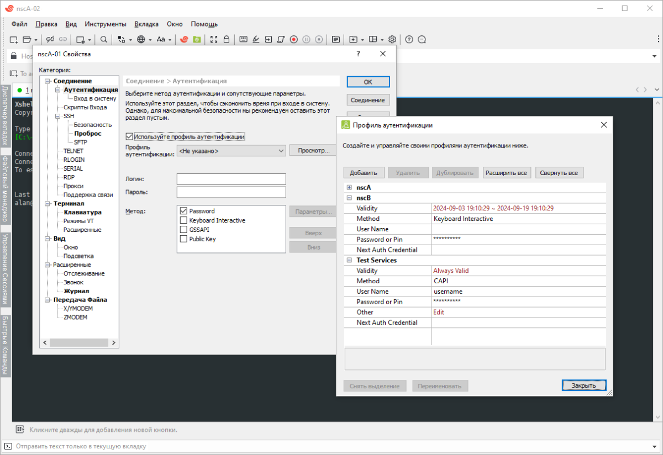Click the Закрыть button

(x=583, y=385)
